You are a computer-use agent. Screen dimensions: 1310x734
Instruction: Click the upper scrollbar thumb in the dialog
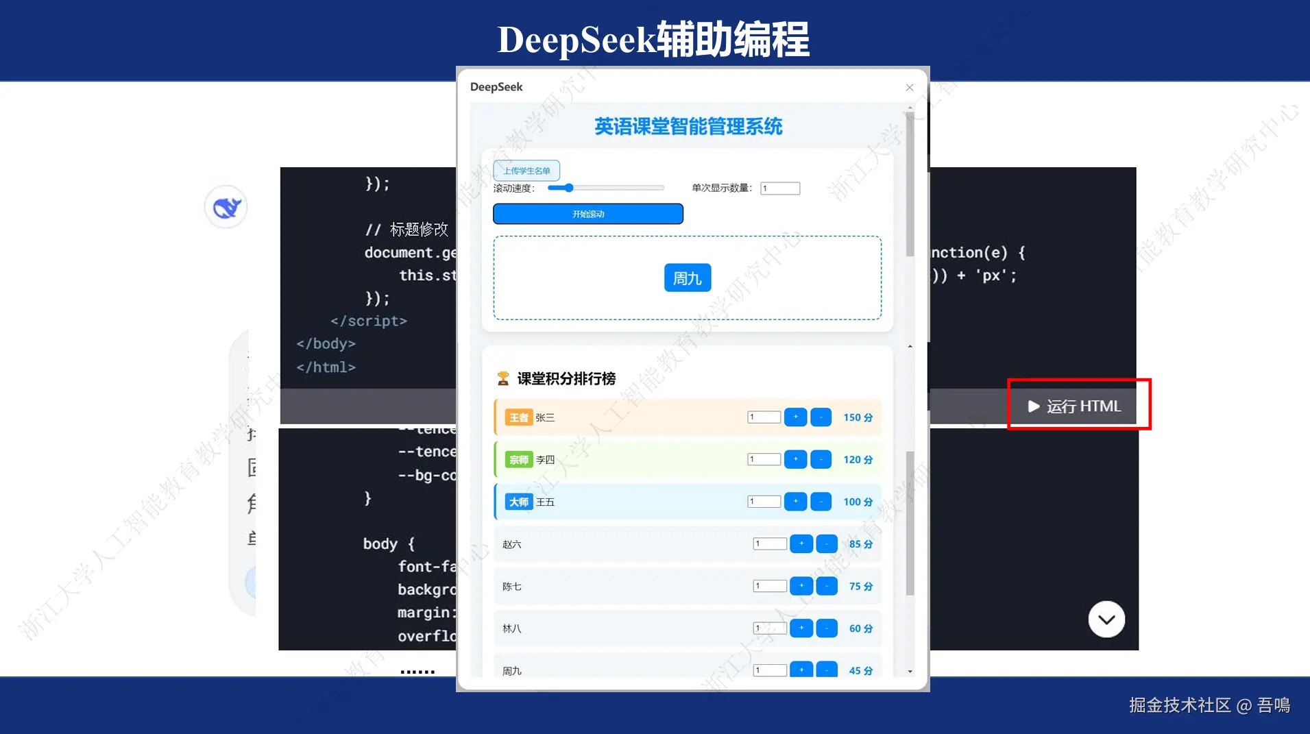point(910,185)
